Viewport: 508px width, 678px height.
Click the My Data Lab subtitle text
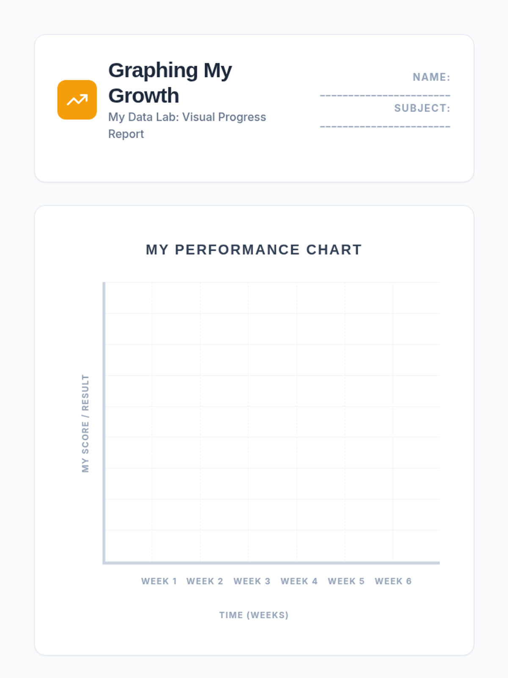click(x=187, y=125)
